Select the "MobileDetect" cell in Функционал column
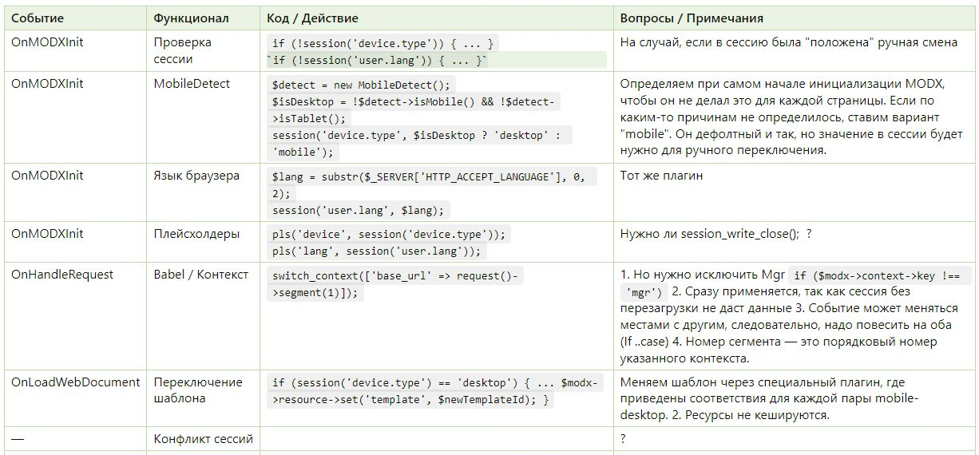 [x=192, y=84]
